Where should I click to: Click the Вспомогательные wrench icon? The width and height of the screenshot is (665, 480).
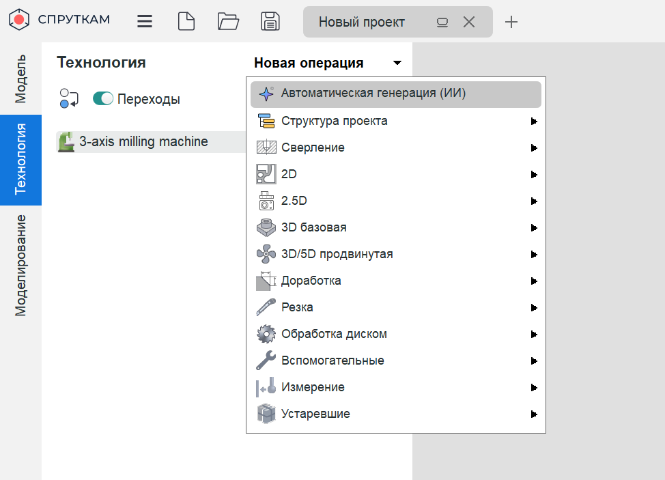[x=266, y=361]
